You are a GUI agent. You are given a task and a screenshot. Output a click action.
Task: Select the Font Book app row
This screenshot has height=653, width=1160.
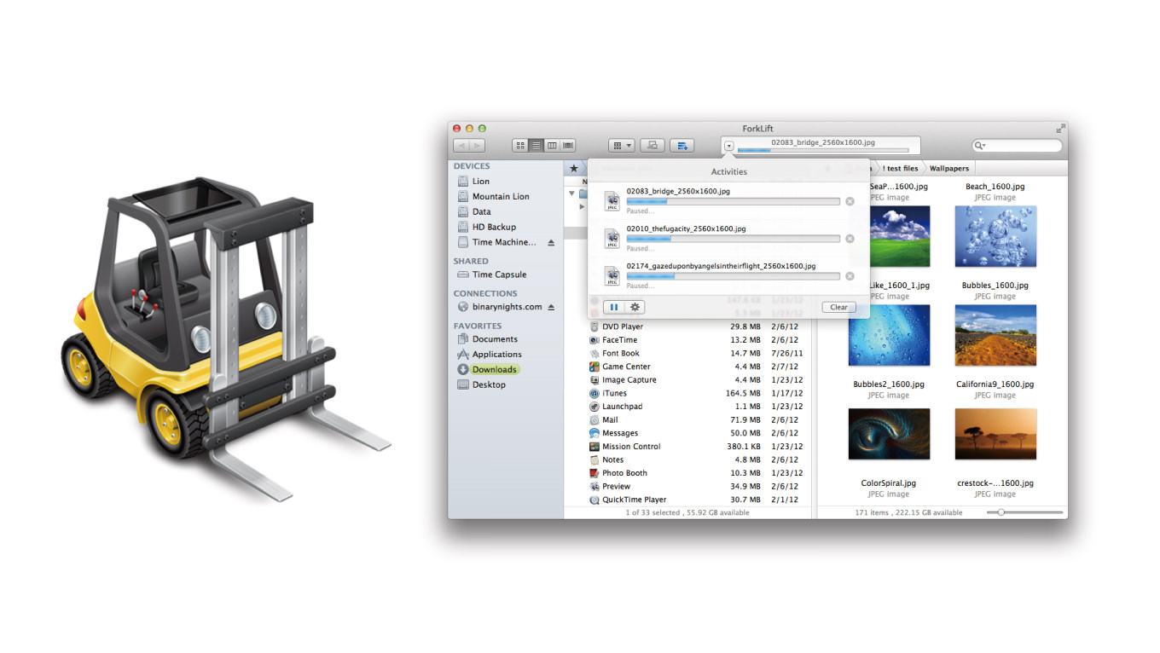(x=687, y=354)
